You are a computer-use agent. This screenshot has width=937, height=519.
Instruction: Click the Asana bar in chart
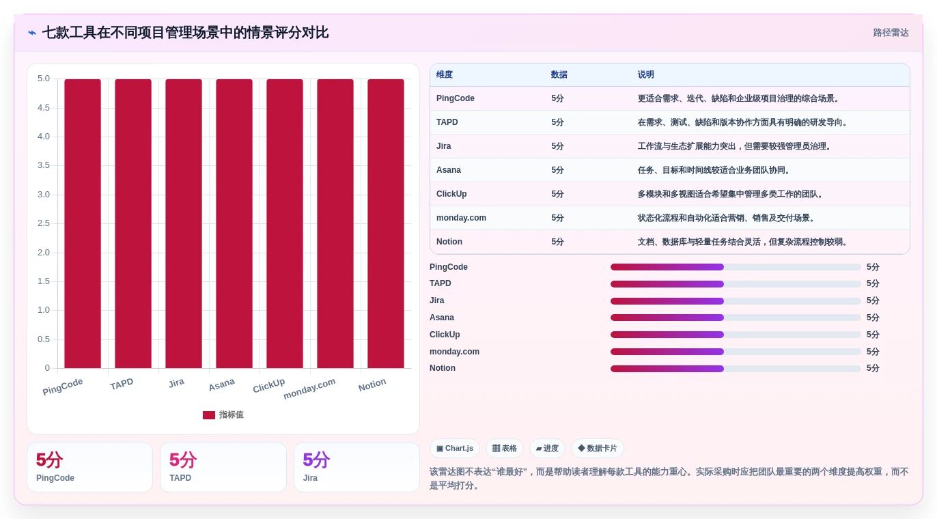pyautogui.click(x=234, y=223)
